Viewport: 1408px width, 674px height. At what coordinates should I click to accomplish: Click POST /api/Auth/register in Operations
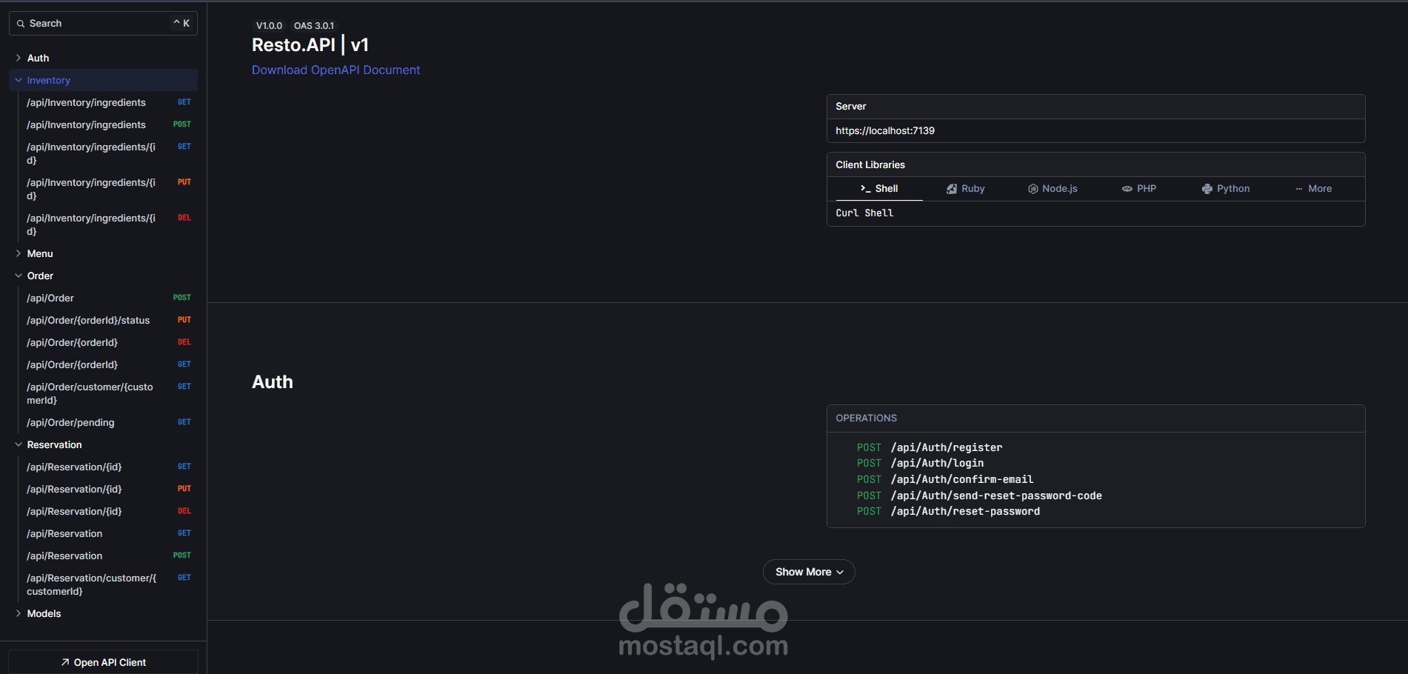pyautogui.click(x=930, y=447)
